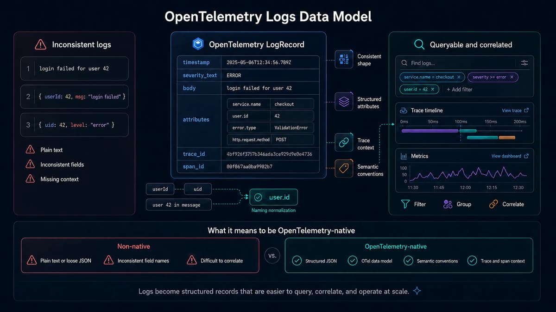Click the normalized user.id box

pyautogui.click(x=273, y=197)
